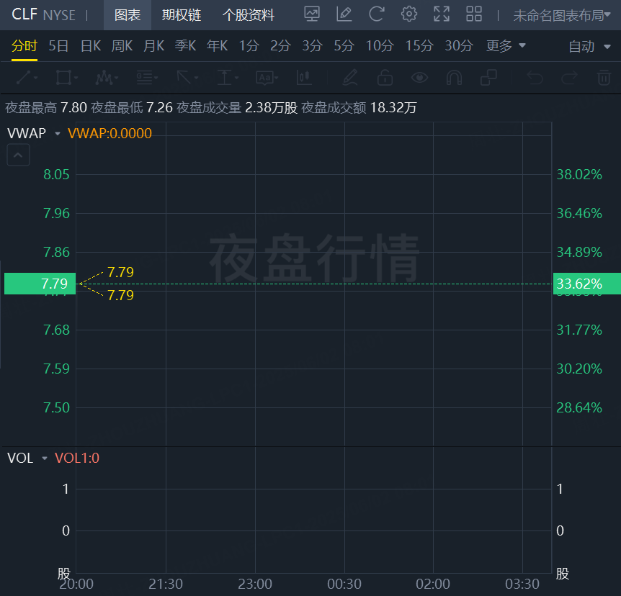Click the 夜盘成交量 2.38万股 text
This screenshot has height=596, width=621.
(x=237, y=108)
